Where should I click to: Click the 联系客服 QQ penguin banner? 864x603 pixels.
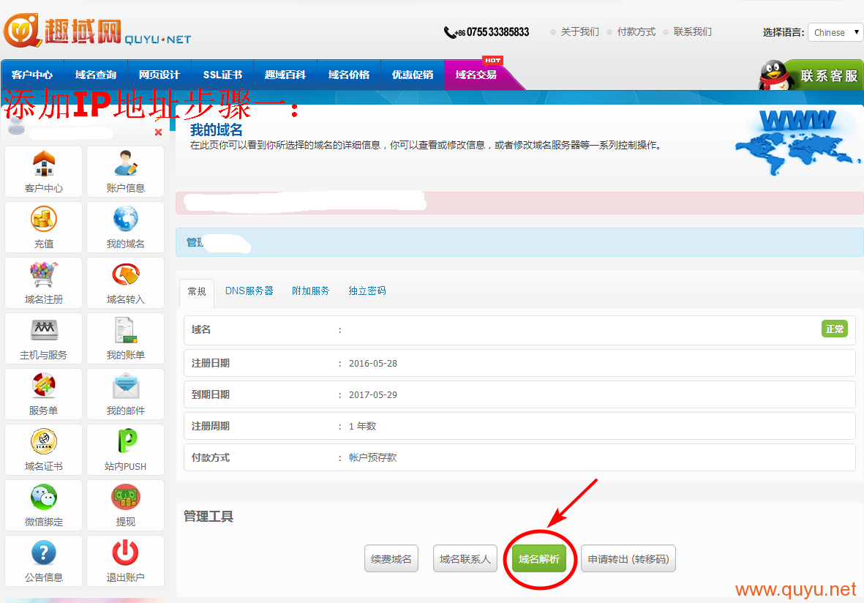[811, 75]
